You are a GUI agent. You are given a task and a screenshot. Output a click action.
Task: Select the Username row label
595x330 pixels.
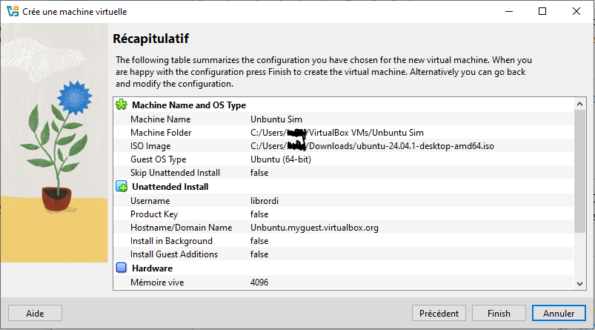pos(150,201)
